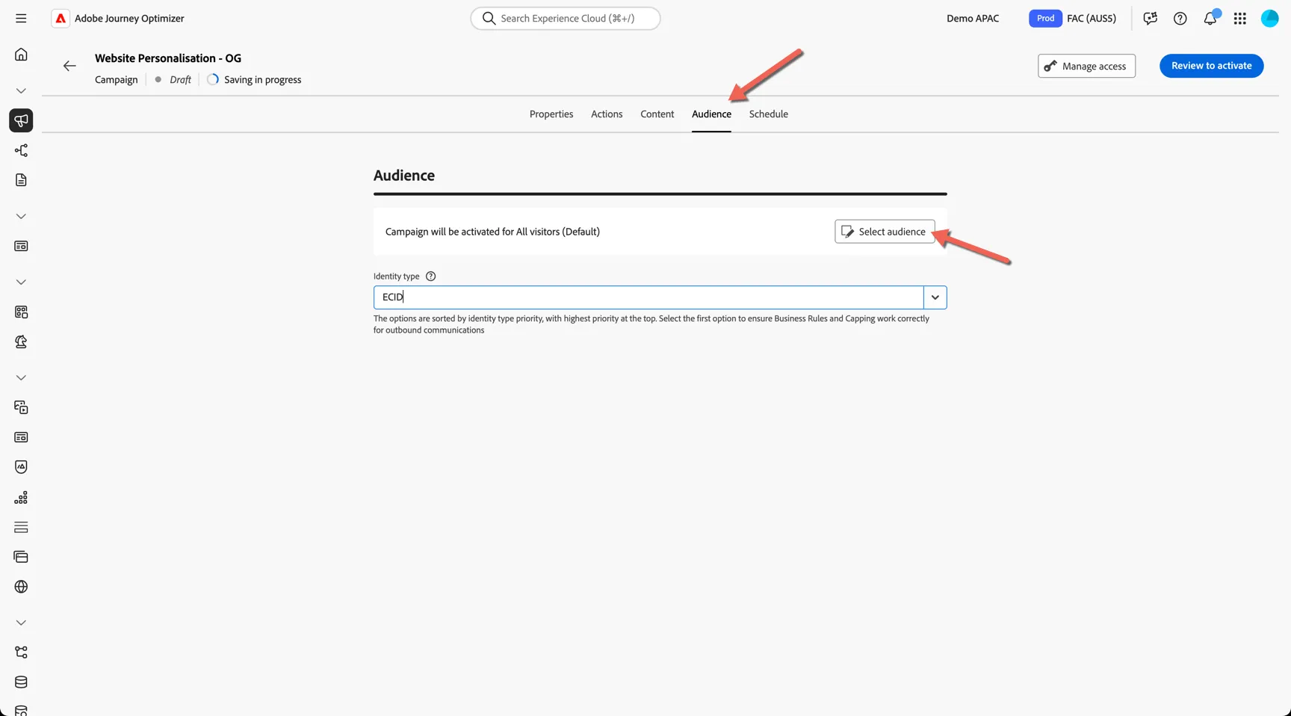Switch sandbox via Prod FAC (AUS5)

click(x=1073, y=18)
